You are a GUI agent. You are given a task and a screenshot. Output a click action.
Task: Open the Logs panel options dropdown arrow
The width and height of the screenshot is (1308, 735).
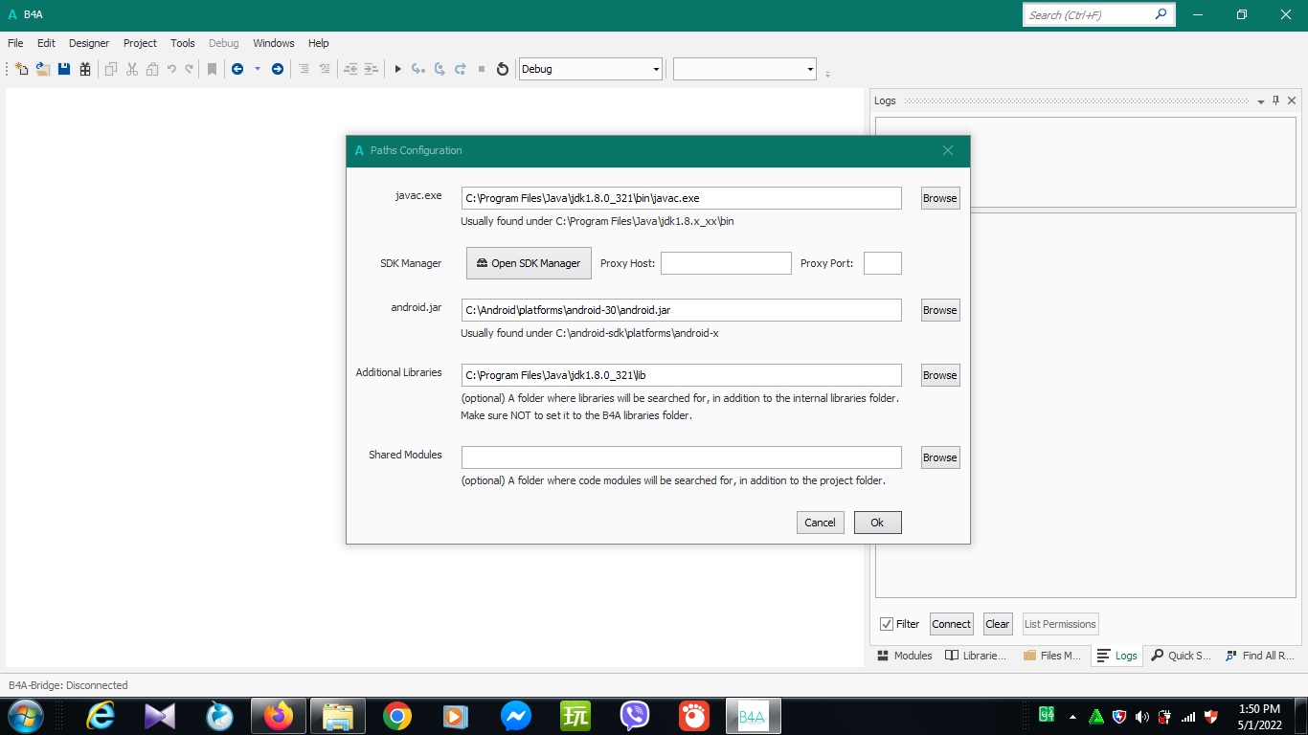point(1261,101)
